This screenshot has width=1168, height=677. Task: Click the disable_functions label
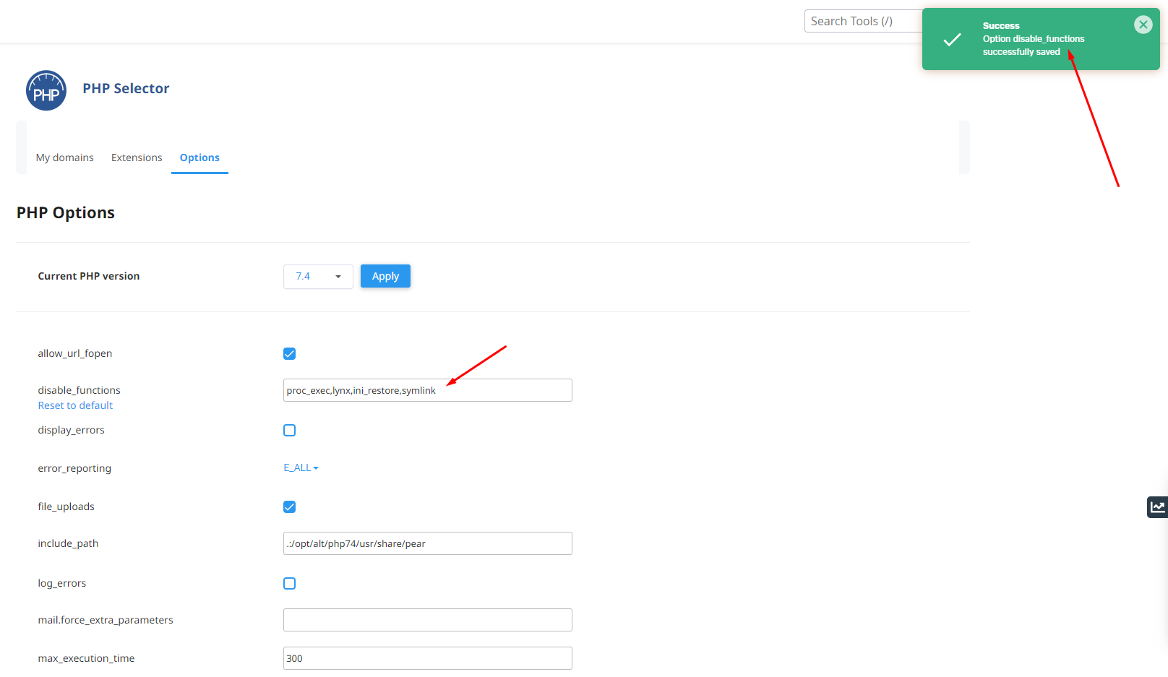click(80, 390)
